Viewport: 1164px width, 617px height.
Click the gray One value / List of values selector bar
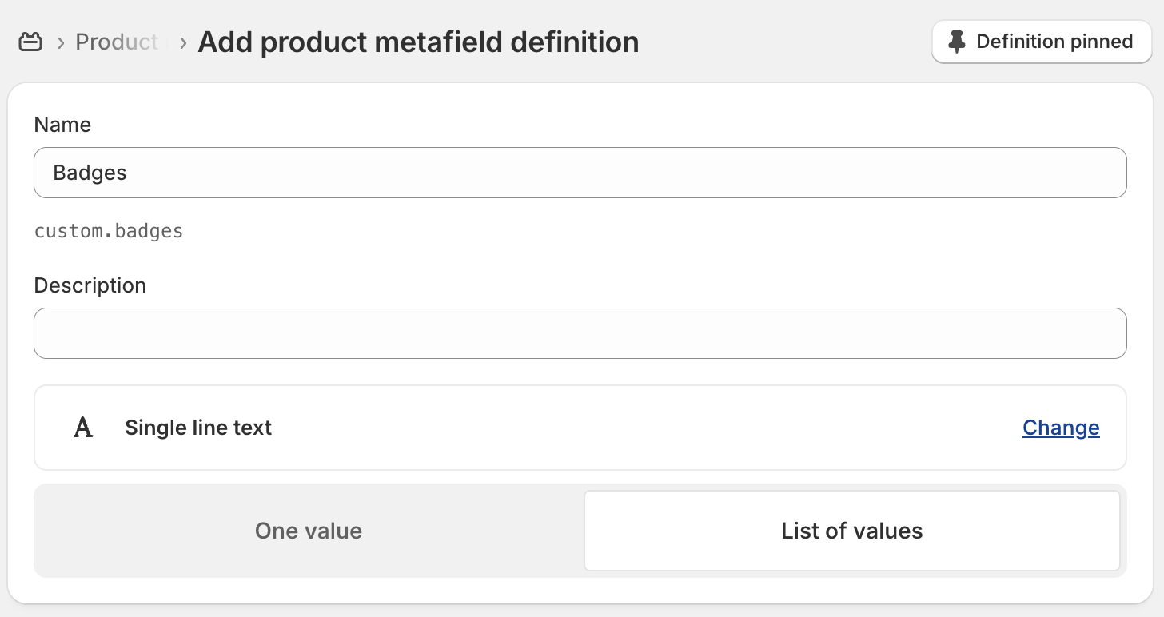580,531
